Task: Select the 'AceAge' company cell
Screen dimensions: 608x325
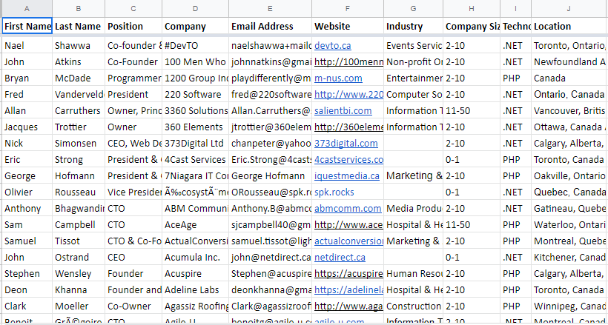Action: point(196,224)
